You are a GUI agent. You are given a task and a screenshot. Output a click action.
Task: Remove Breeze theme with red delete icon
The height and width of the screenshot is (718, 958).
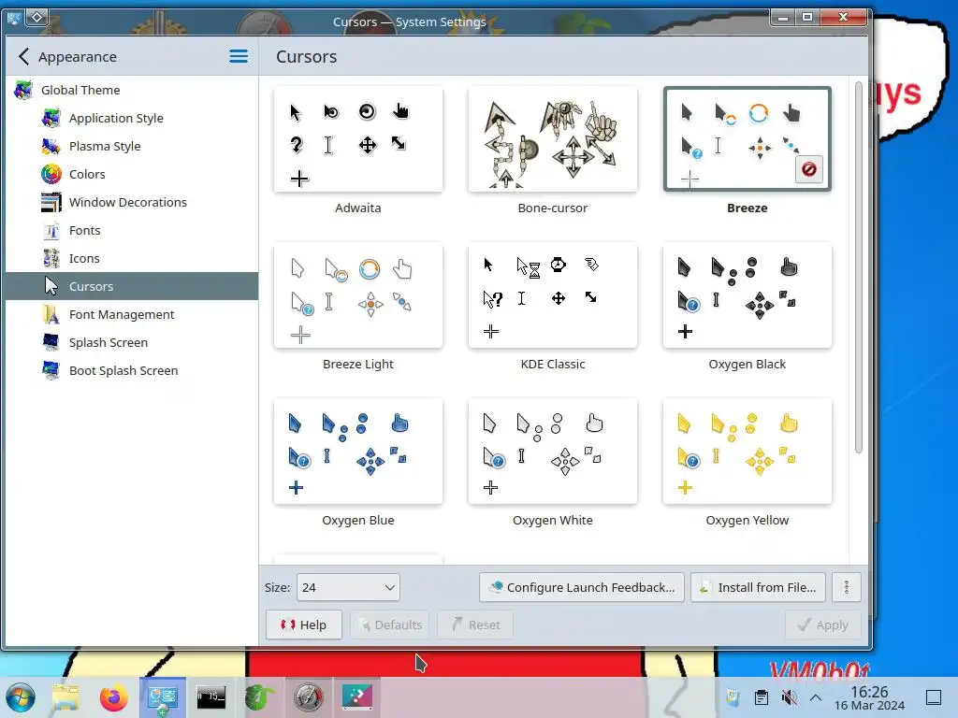coord(809,169)
